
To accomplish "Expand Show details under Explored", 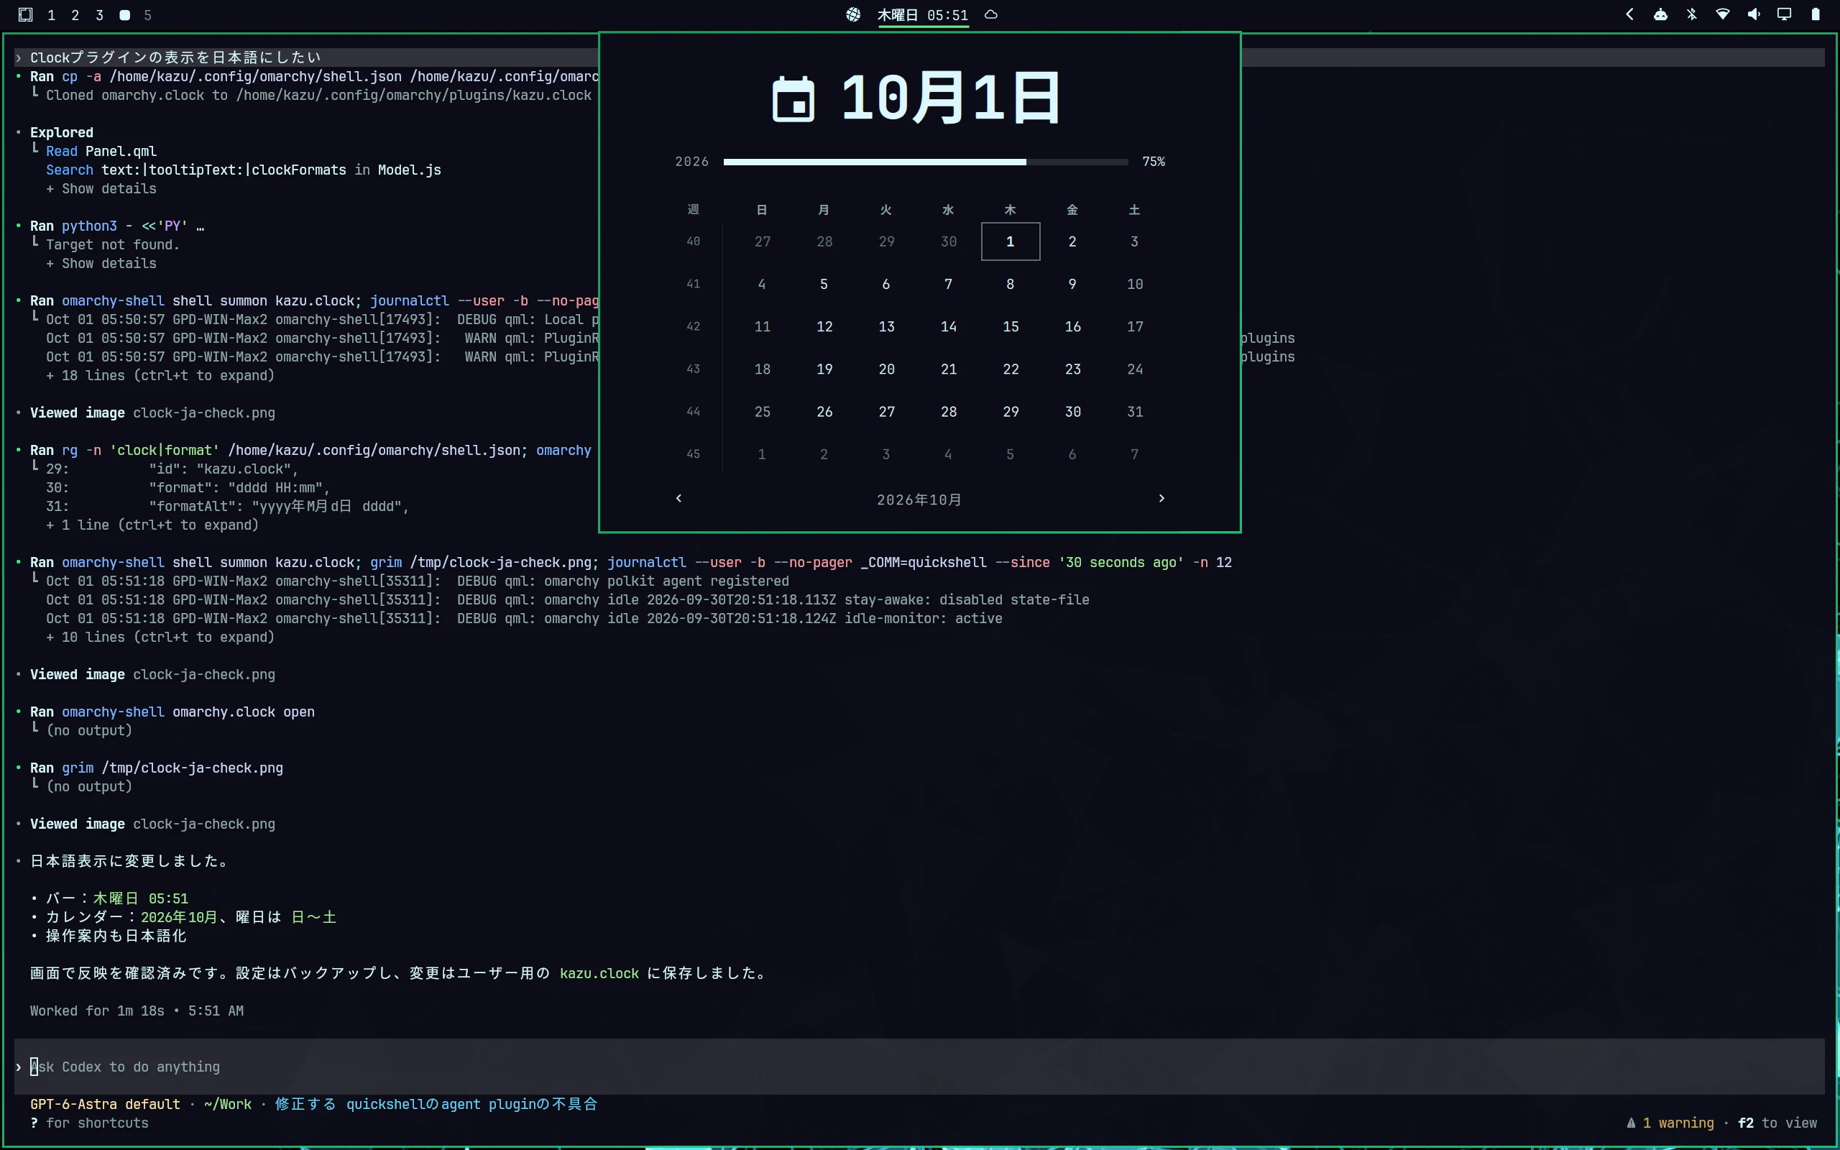I will coord(101,188).
